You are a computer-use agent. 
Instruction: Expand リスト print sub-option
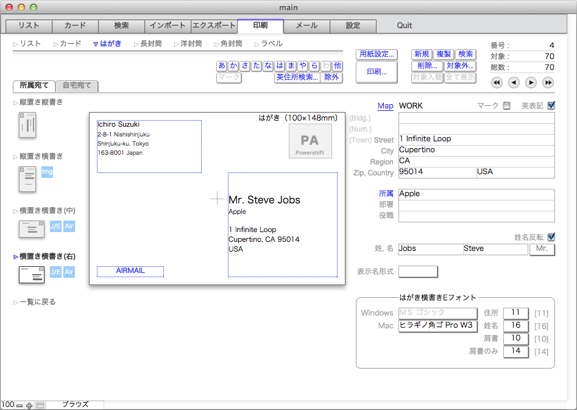[27, 44]
